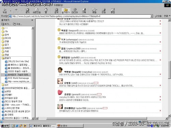This screenshot has width=171, height=128.
Task: Delete the znptmcjs2000 comment with red X
Action: 160,51
